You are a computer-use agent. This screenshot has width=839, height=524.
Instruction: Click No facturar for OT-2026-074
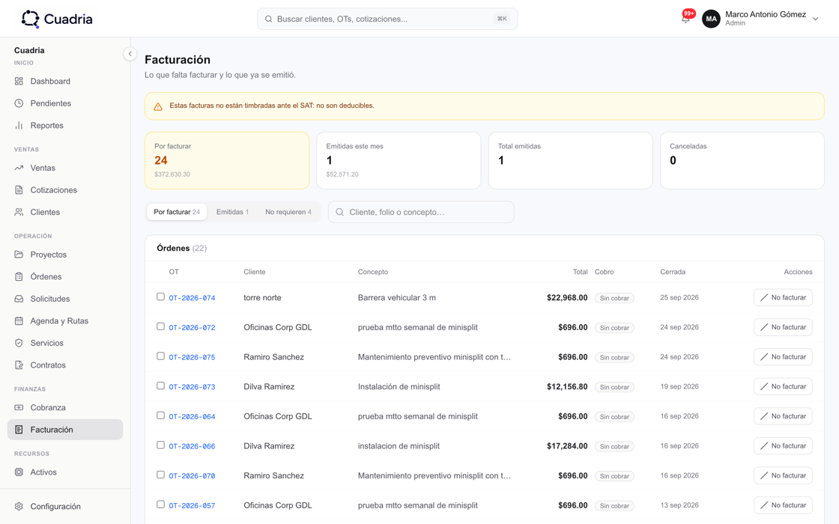point(783,297)
